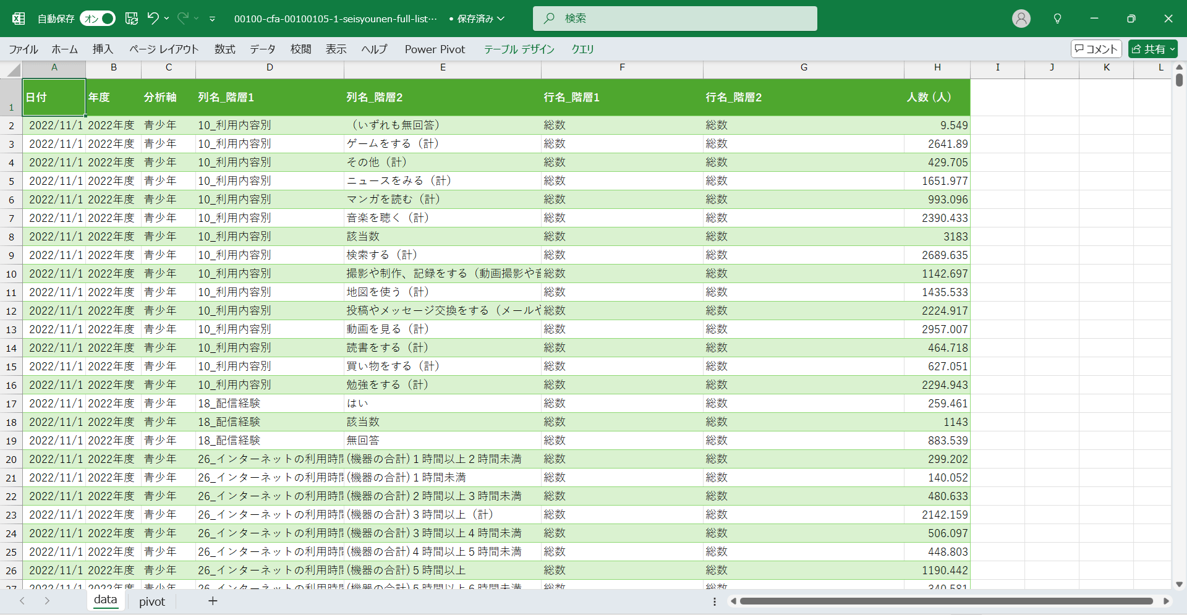This screenshot has height=615, width=1187.
Task: Open the Table Design ribbon tab
Action: (519, 49)
